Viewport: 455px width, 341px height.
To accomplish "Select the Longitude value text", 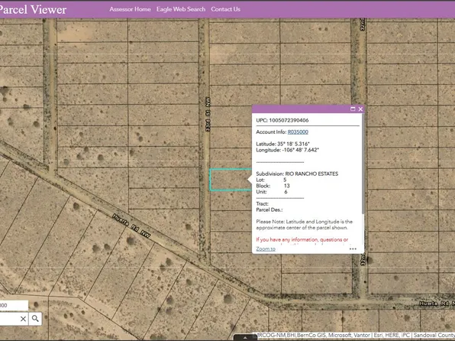I will click(x=300, y=150).
